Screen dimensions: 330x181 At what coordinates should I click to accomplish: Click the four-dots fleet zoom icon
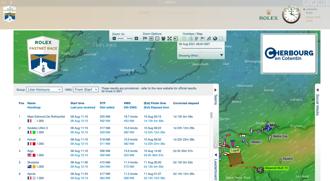(157, 39)
